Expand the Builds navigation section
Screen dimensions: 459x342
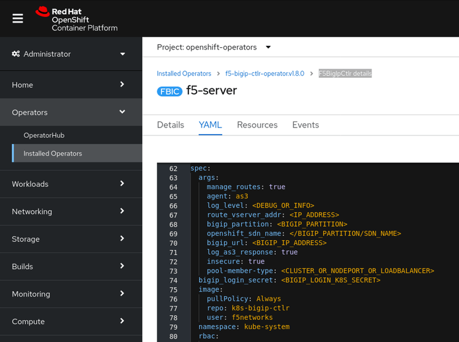click(x=70, y=267)
